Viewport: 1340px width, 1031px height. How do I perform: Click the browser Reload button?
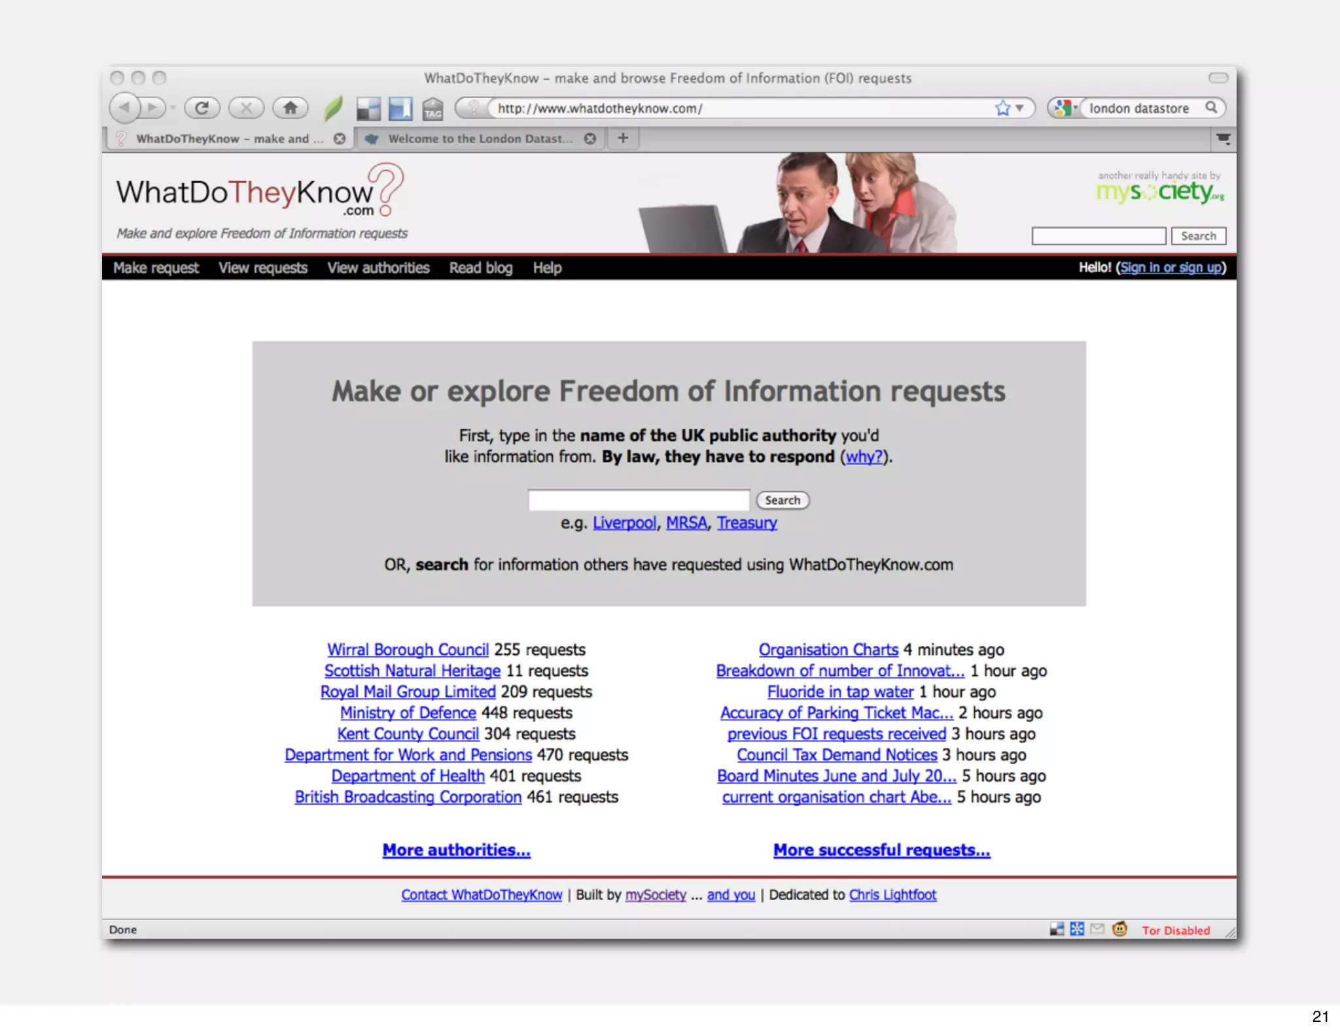tap(202, 108)
